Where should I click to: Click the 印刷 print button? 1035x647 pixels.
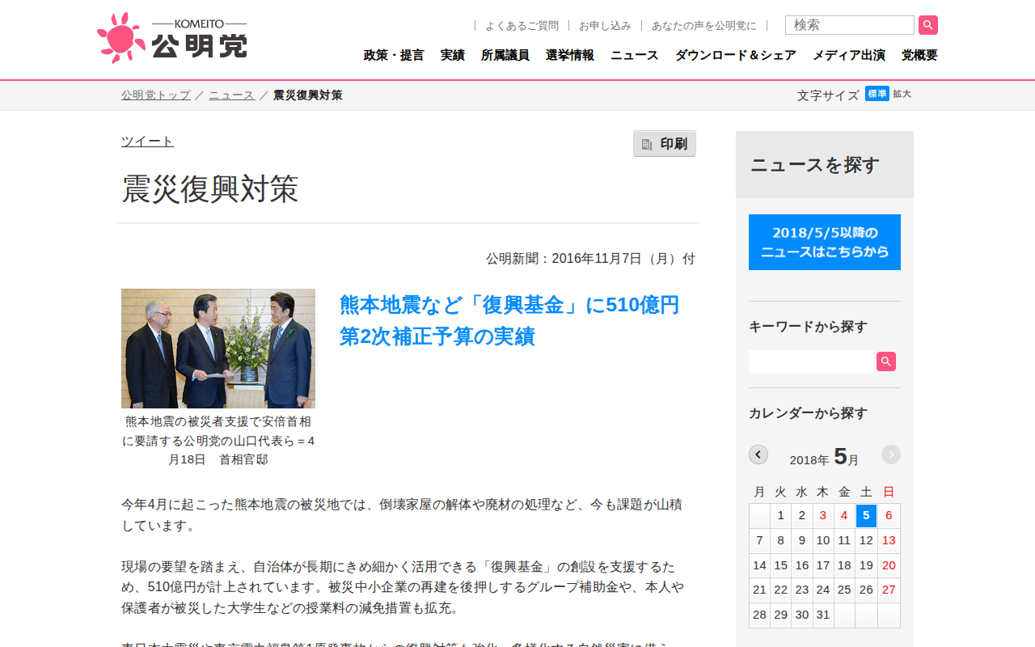point(665,144)
